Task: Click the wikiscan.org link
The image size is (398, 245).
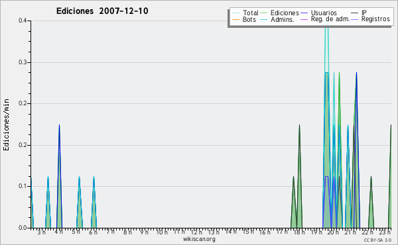Action: [199, 239]
